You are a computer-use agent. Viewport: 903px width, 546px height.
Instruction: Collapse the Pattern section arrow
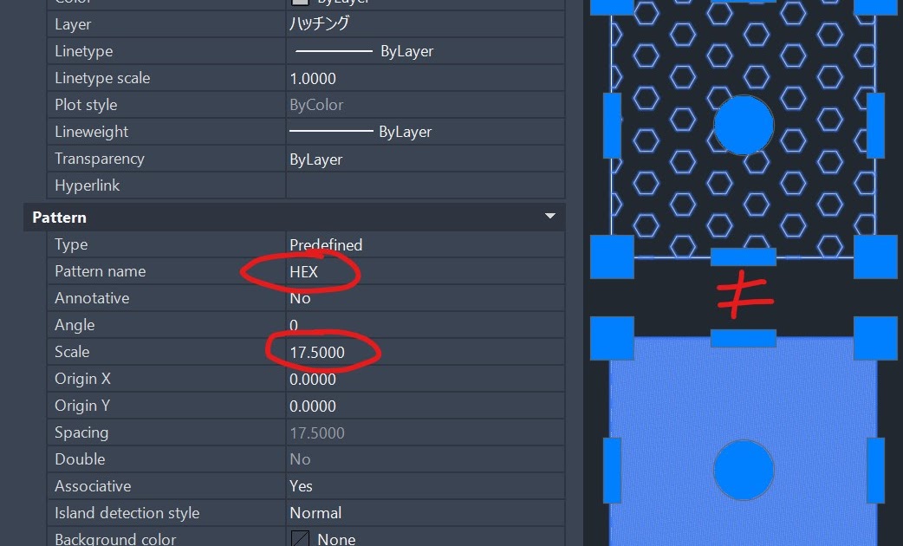click(550, 216)
